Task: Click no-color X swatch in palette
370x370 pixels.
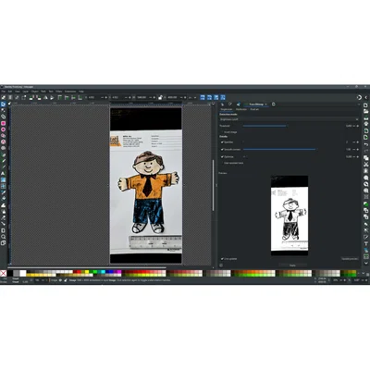Action: [x=3, y=273]
